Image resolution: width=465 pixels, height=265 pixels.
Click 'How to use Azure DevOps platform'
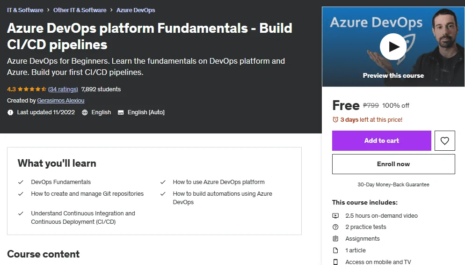pos(218,182)
